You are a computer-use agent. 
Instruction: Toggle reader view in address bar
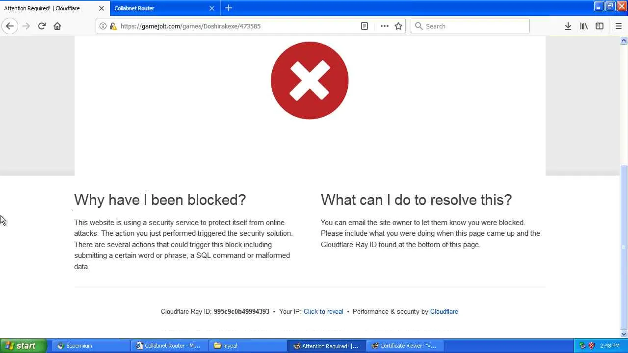[x=365, y=26]
